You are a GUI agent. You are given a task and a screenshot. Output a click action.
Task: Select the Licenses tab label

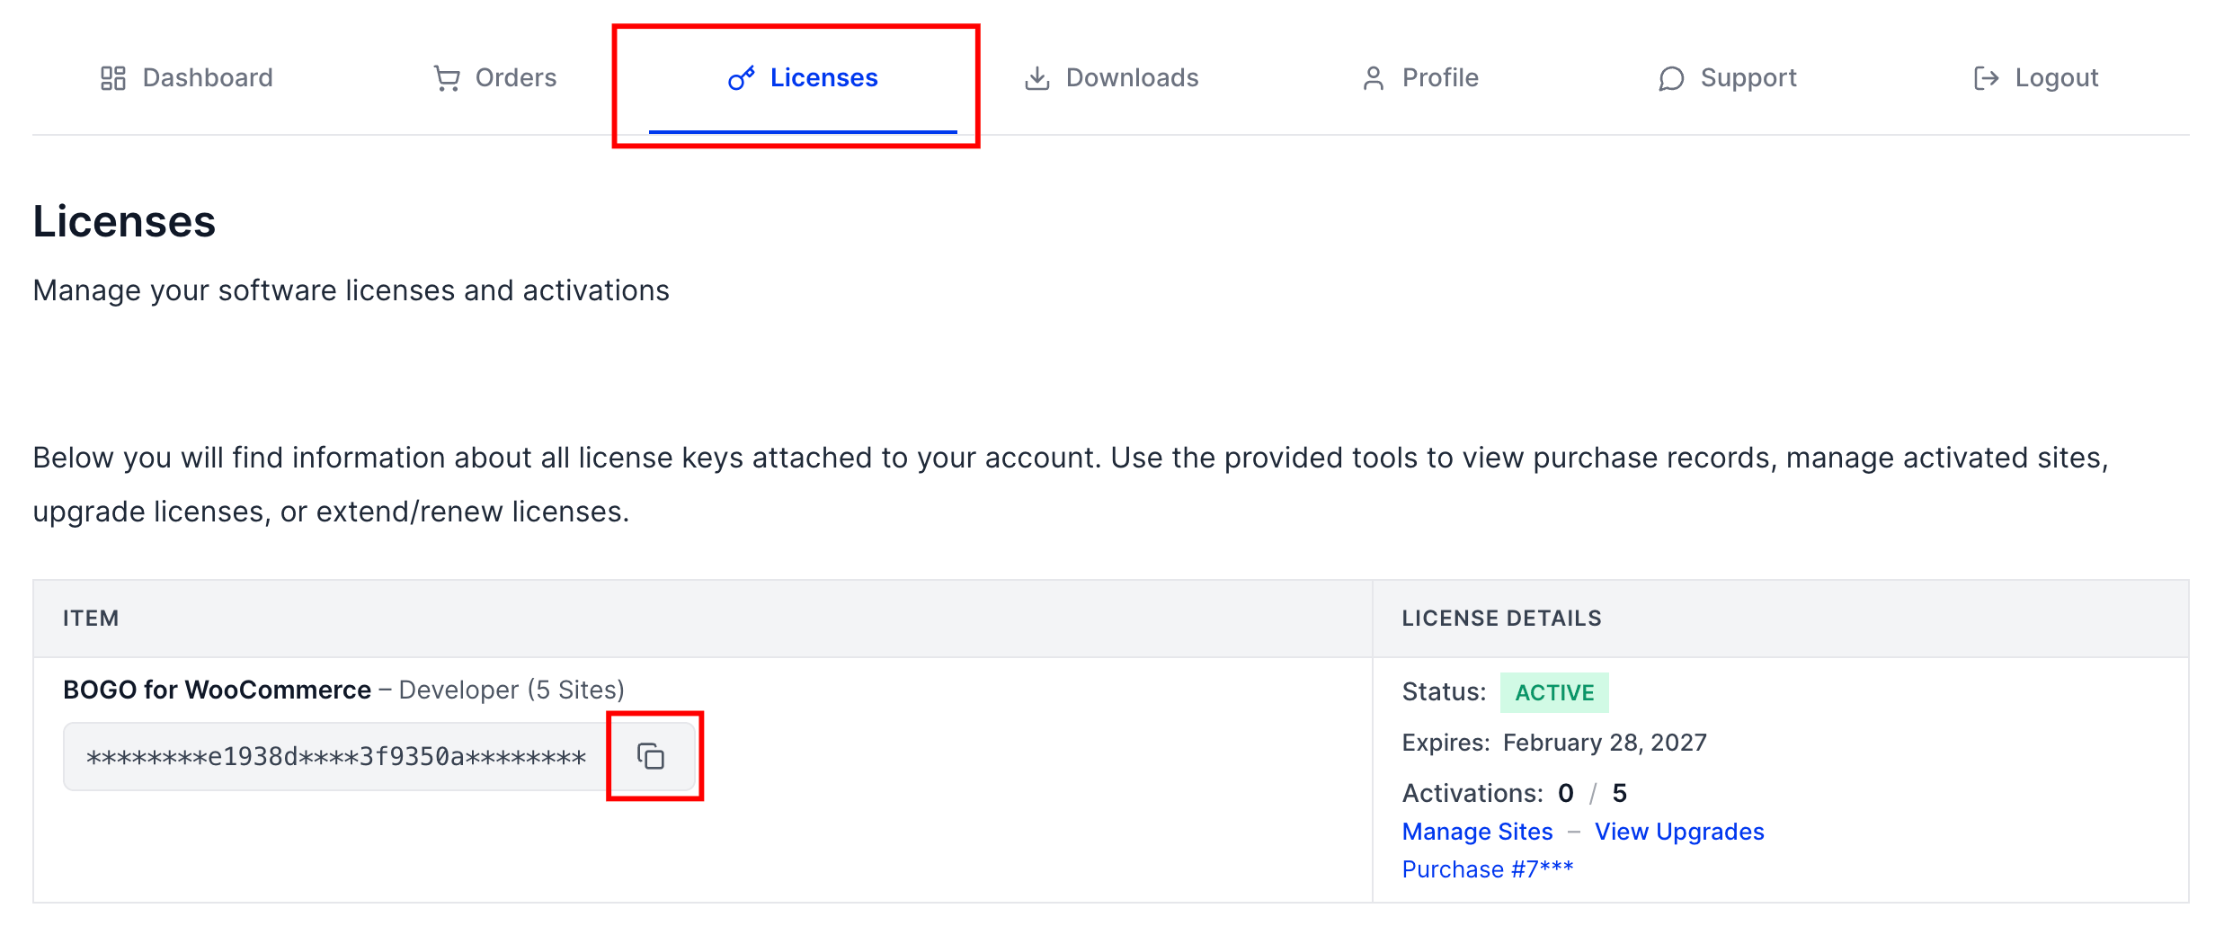pos(824,78)
